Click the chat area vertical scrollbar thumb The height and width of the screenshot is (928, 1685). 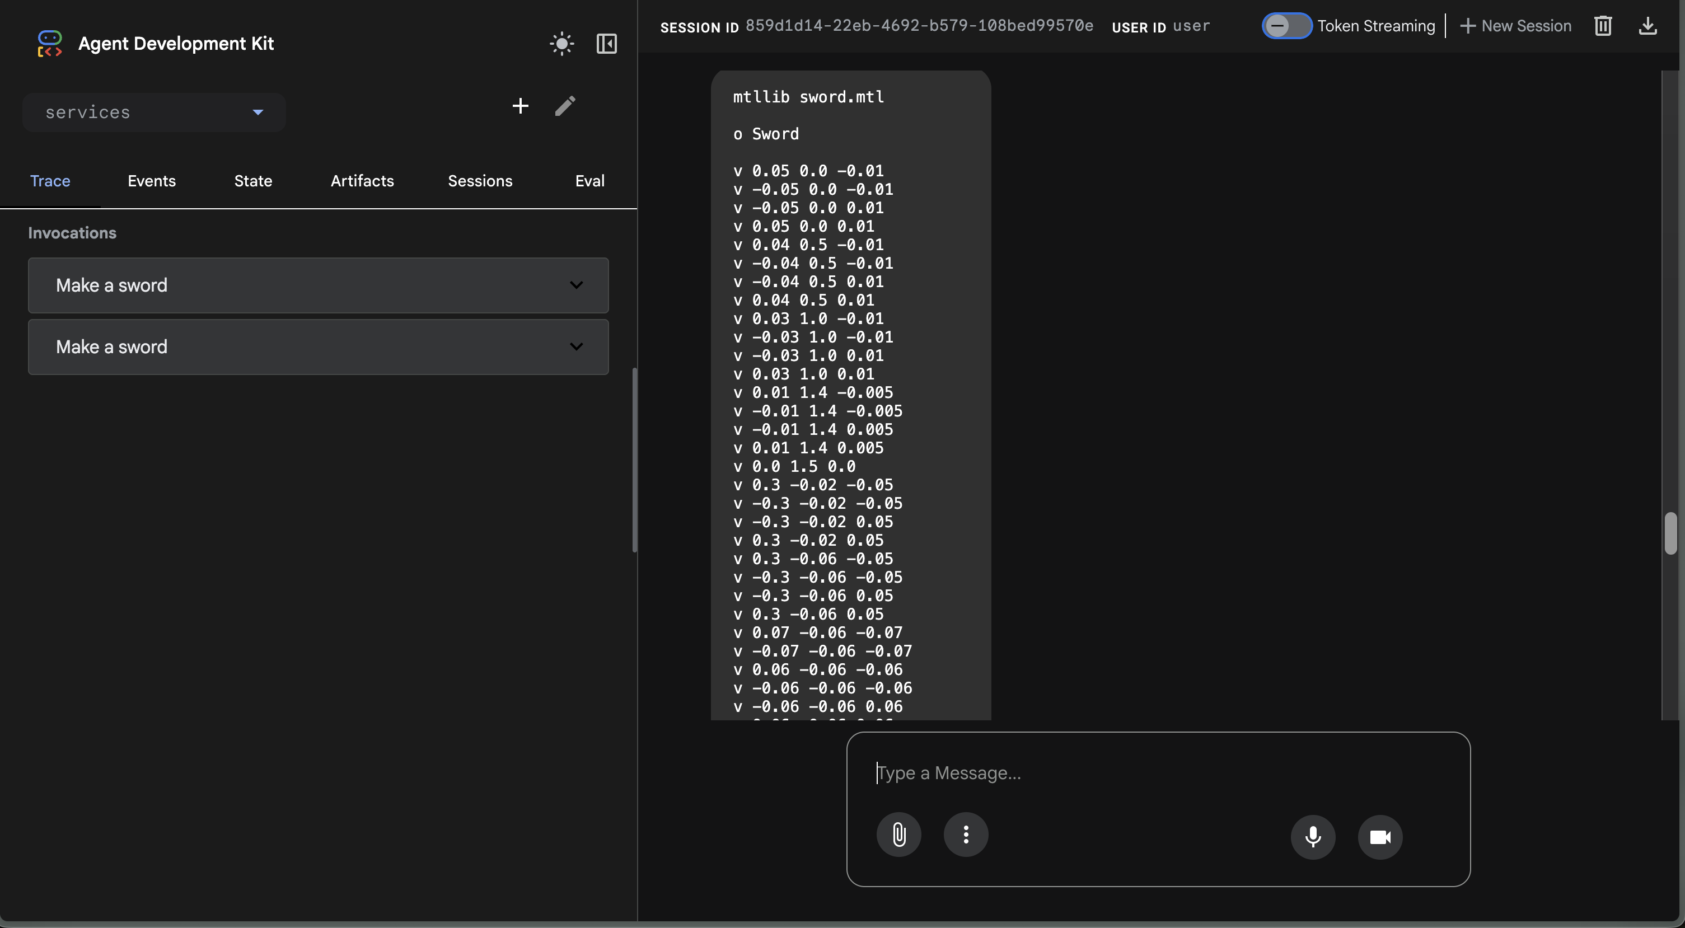[x=1670, y=533]
